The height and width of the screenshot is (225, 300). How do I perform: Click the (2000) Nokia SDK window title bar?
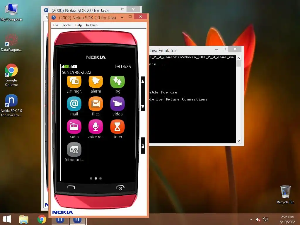pyautogui.click(x=80, y=10)
